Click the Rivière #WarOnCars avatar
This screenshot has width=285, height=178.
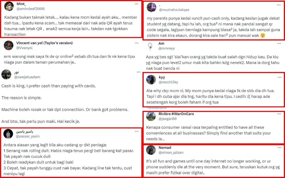[151, 116]
